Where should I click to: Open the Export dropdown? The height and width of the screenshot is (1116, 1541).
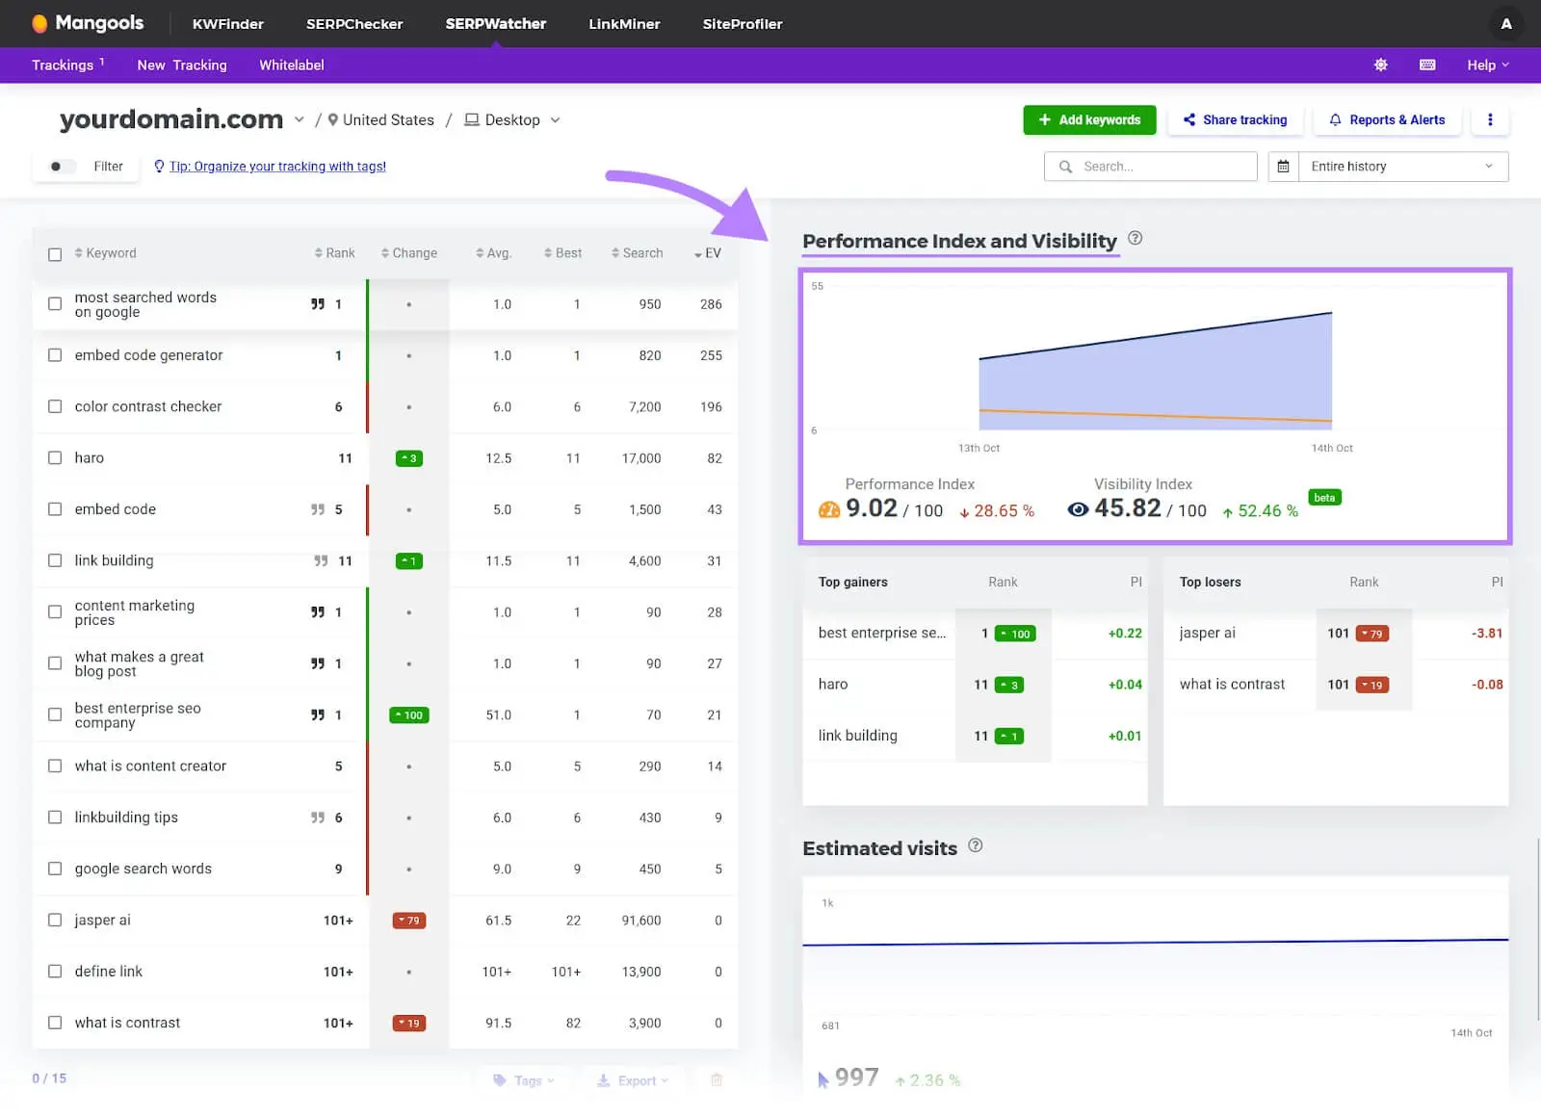(x=633, y=1079)
